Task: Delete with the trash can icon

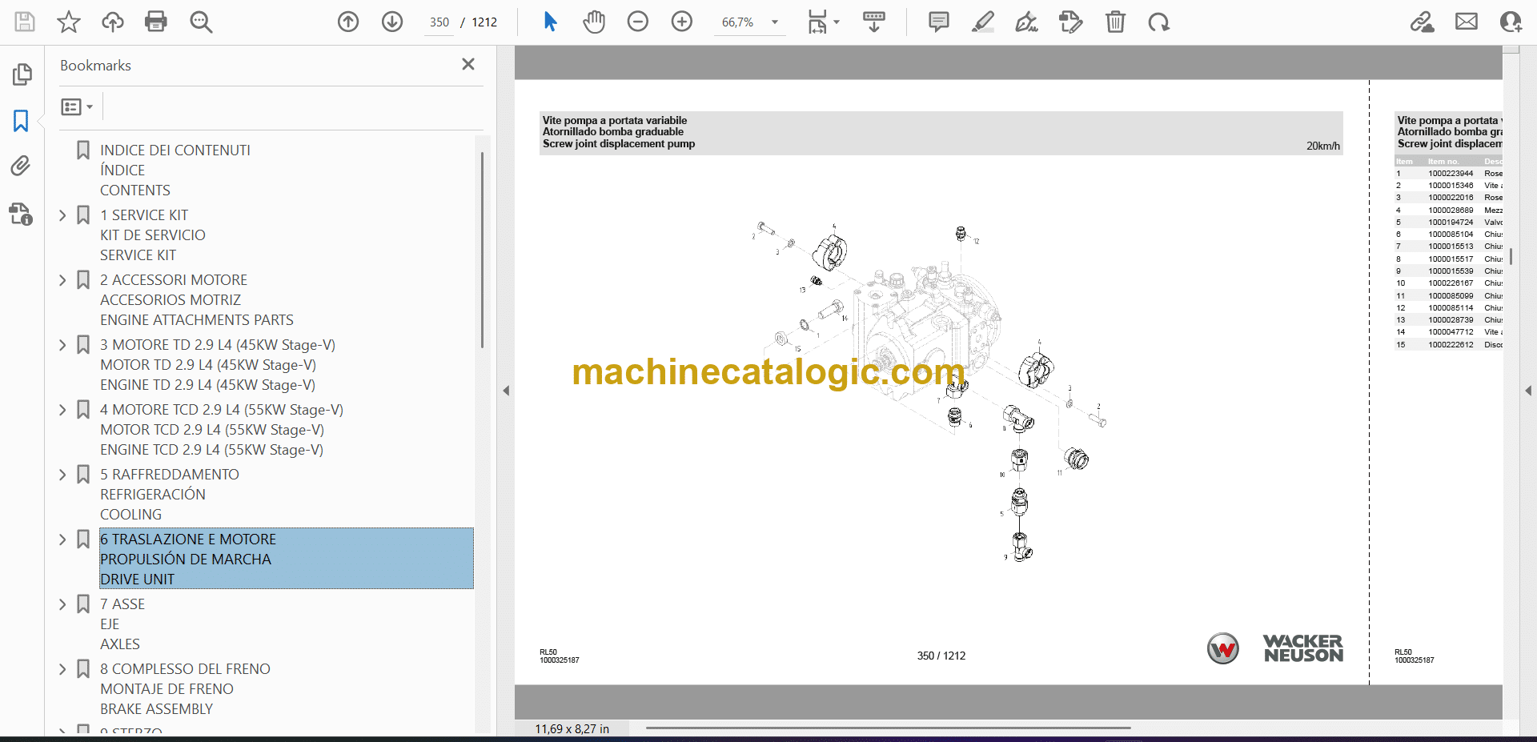Action: [x=1115, y=22]
